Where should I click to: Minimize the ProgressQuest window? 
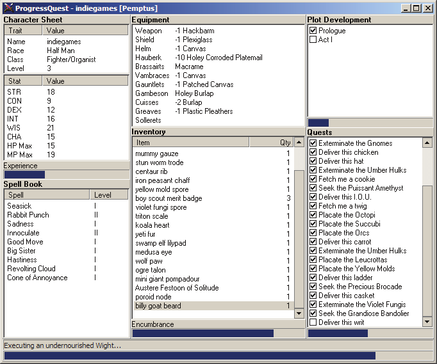(406, 8)
